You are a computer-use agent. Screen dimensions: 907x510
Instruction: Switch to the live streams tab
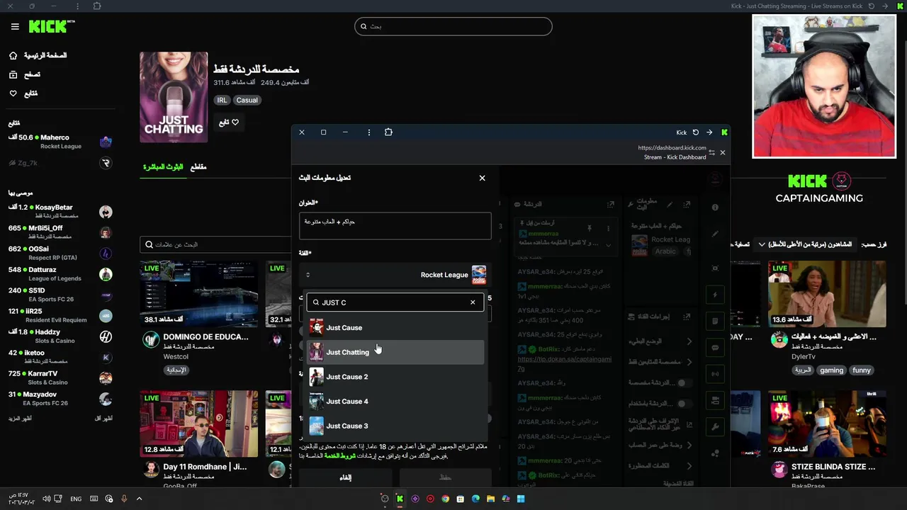pyautogui.click(x=163, y=167)
